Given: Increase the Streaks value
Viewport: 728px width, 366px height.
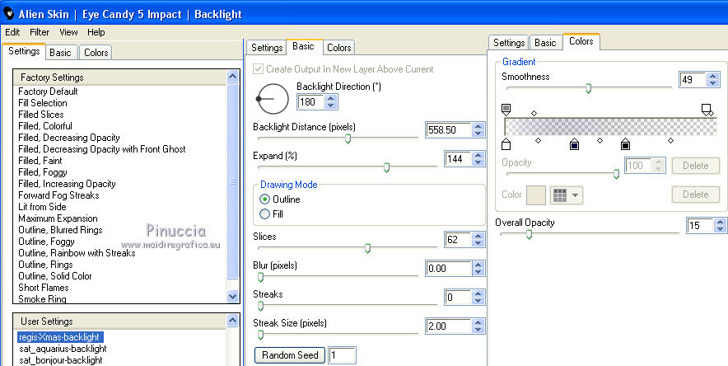Looking at the screenshot, I should pyautogui.click(x=478, y=294).
